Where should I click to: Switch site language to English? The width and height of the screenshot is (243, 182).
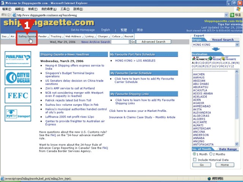point(106,30)
